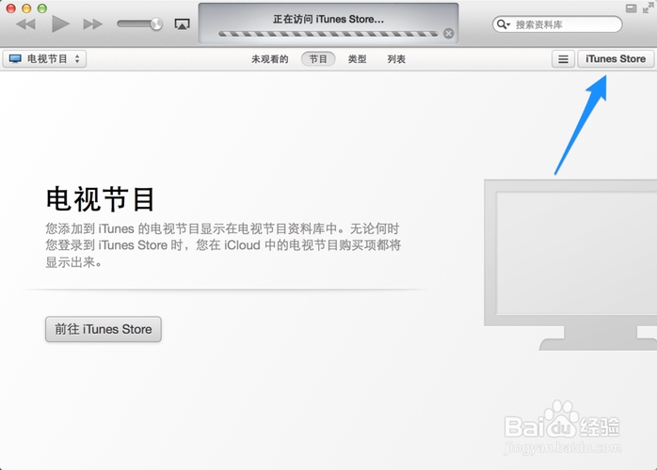Screen dimensions: 657x470
Task: Click the 正在访问 iTunes Store status text
Action: tap(328, 19)
